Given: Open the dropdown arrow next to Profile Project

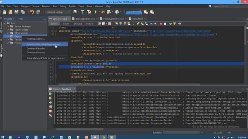Looking at the screenshot, I should [x=112, y=12].
